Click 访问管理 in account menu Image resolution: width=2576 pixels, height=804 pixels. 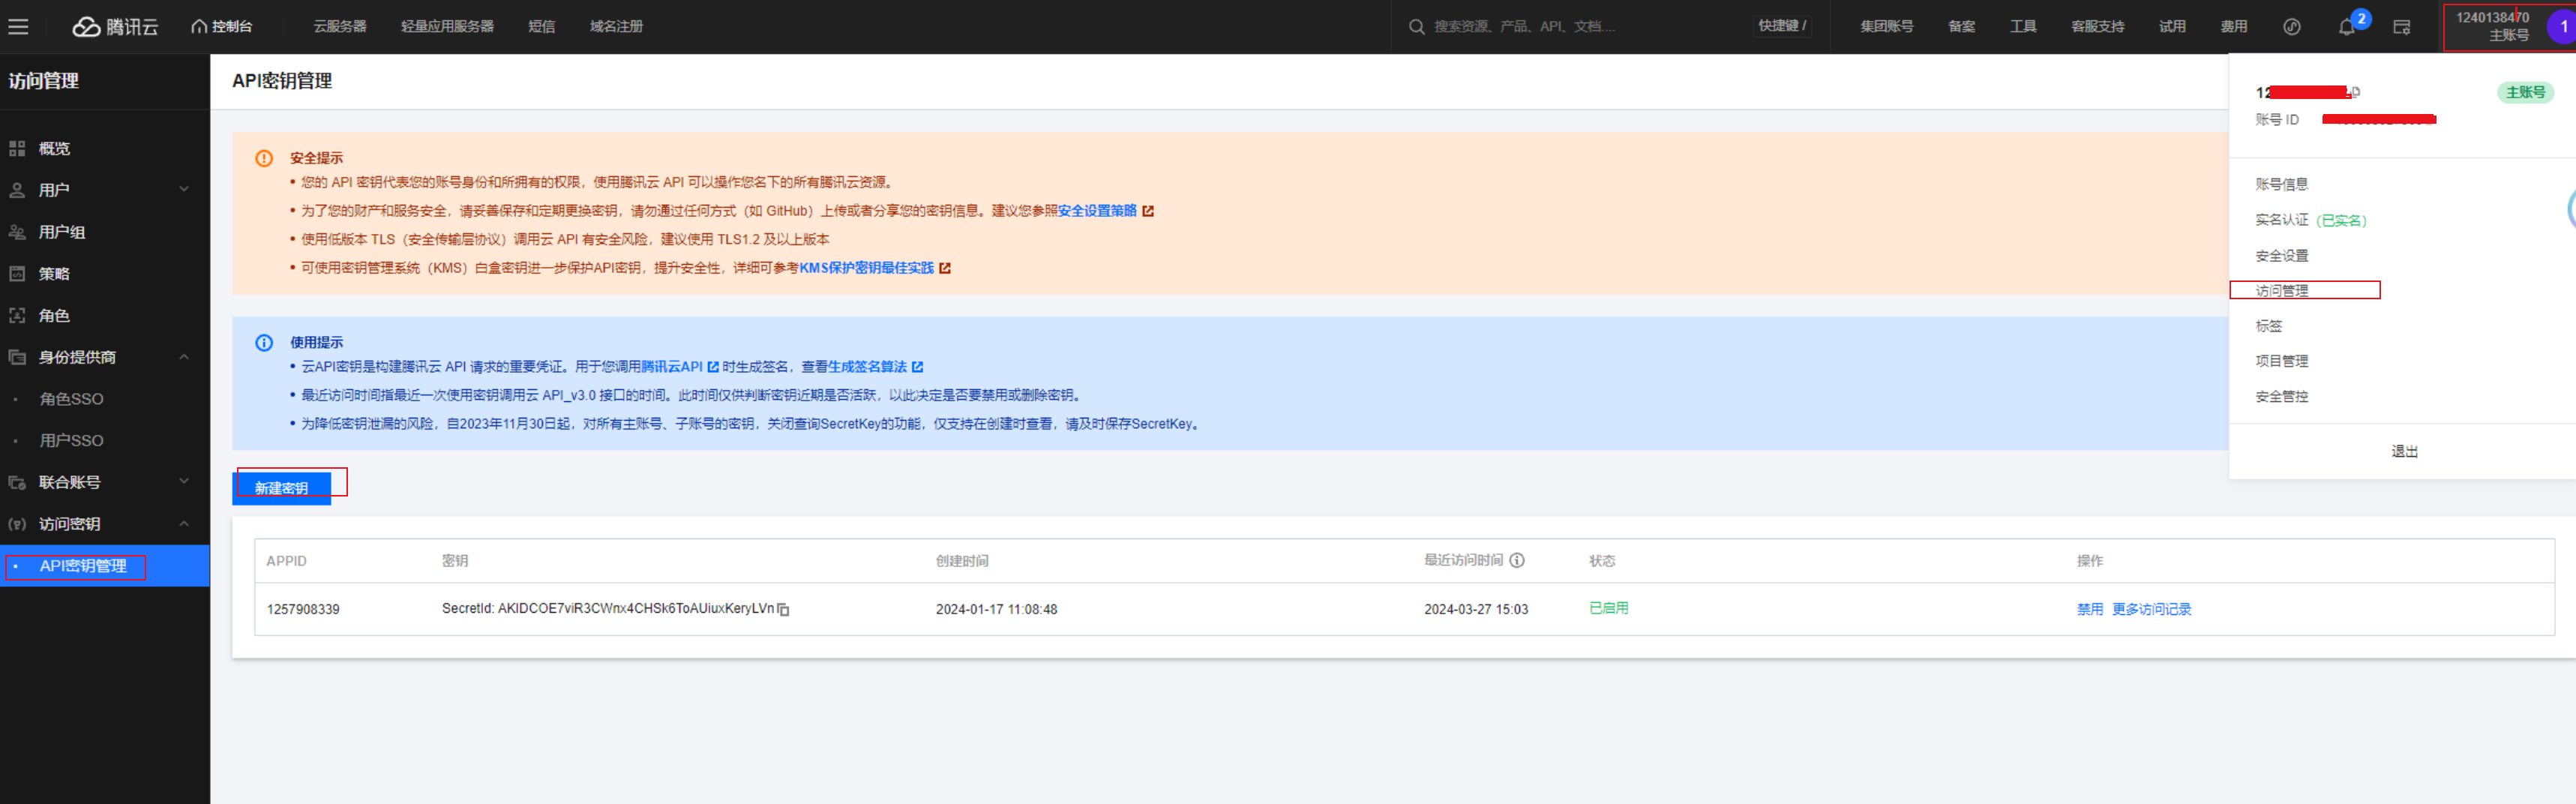point(2281,291)
